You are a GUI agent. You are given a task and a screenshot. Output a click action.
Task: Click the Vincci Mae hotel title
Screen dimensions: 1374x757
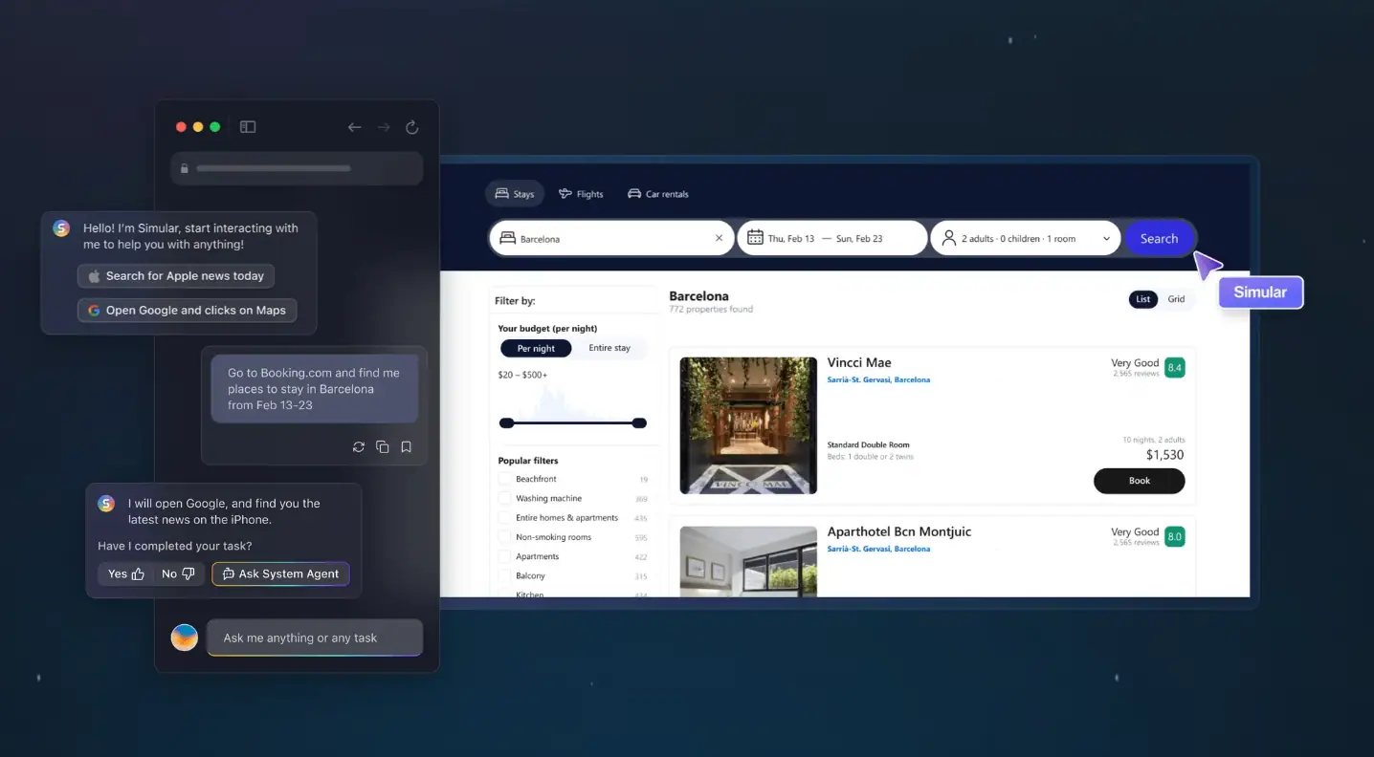point(859,362)
